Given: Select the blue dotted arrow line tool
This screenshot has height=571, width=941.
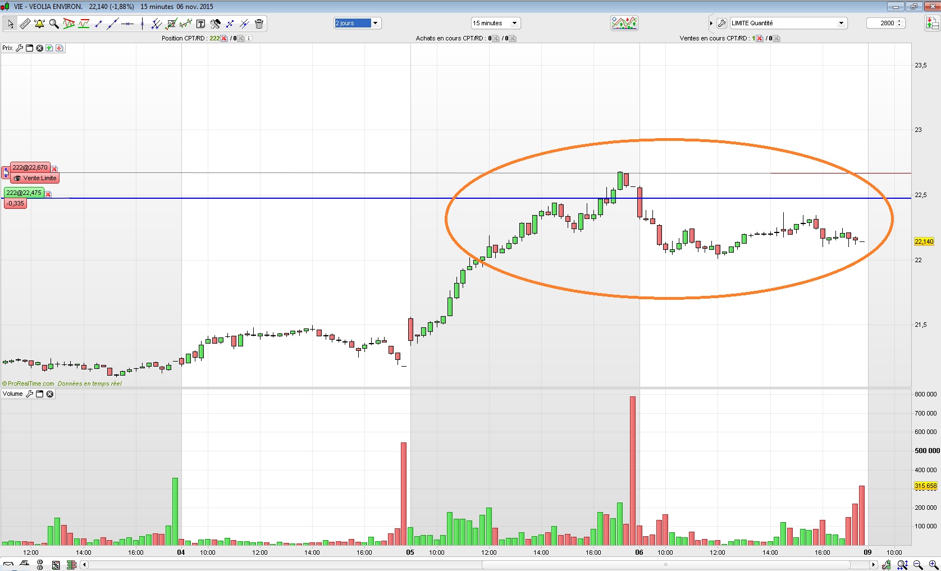Looking at the screenshot, I should (x=230, y=24).
